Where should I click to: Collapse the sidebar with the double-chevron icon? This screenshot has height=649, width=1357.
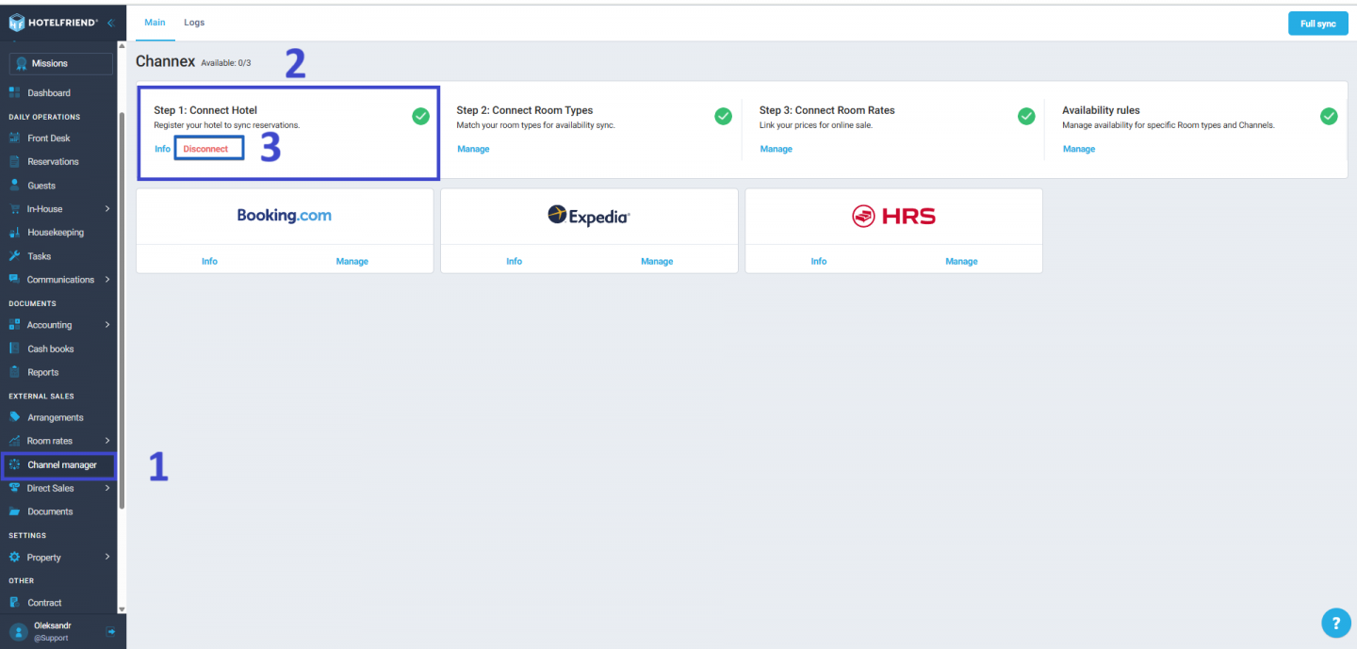click(110, 23)
